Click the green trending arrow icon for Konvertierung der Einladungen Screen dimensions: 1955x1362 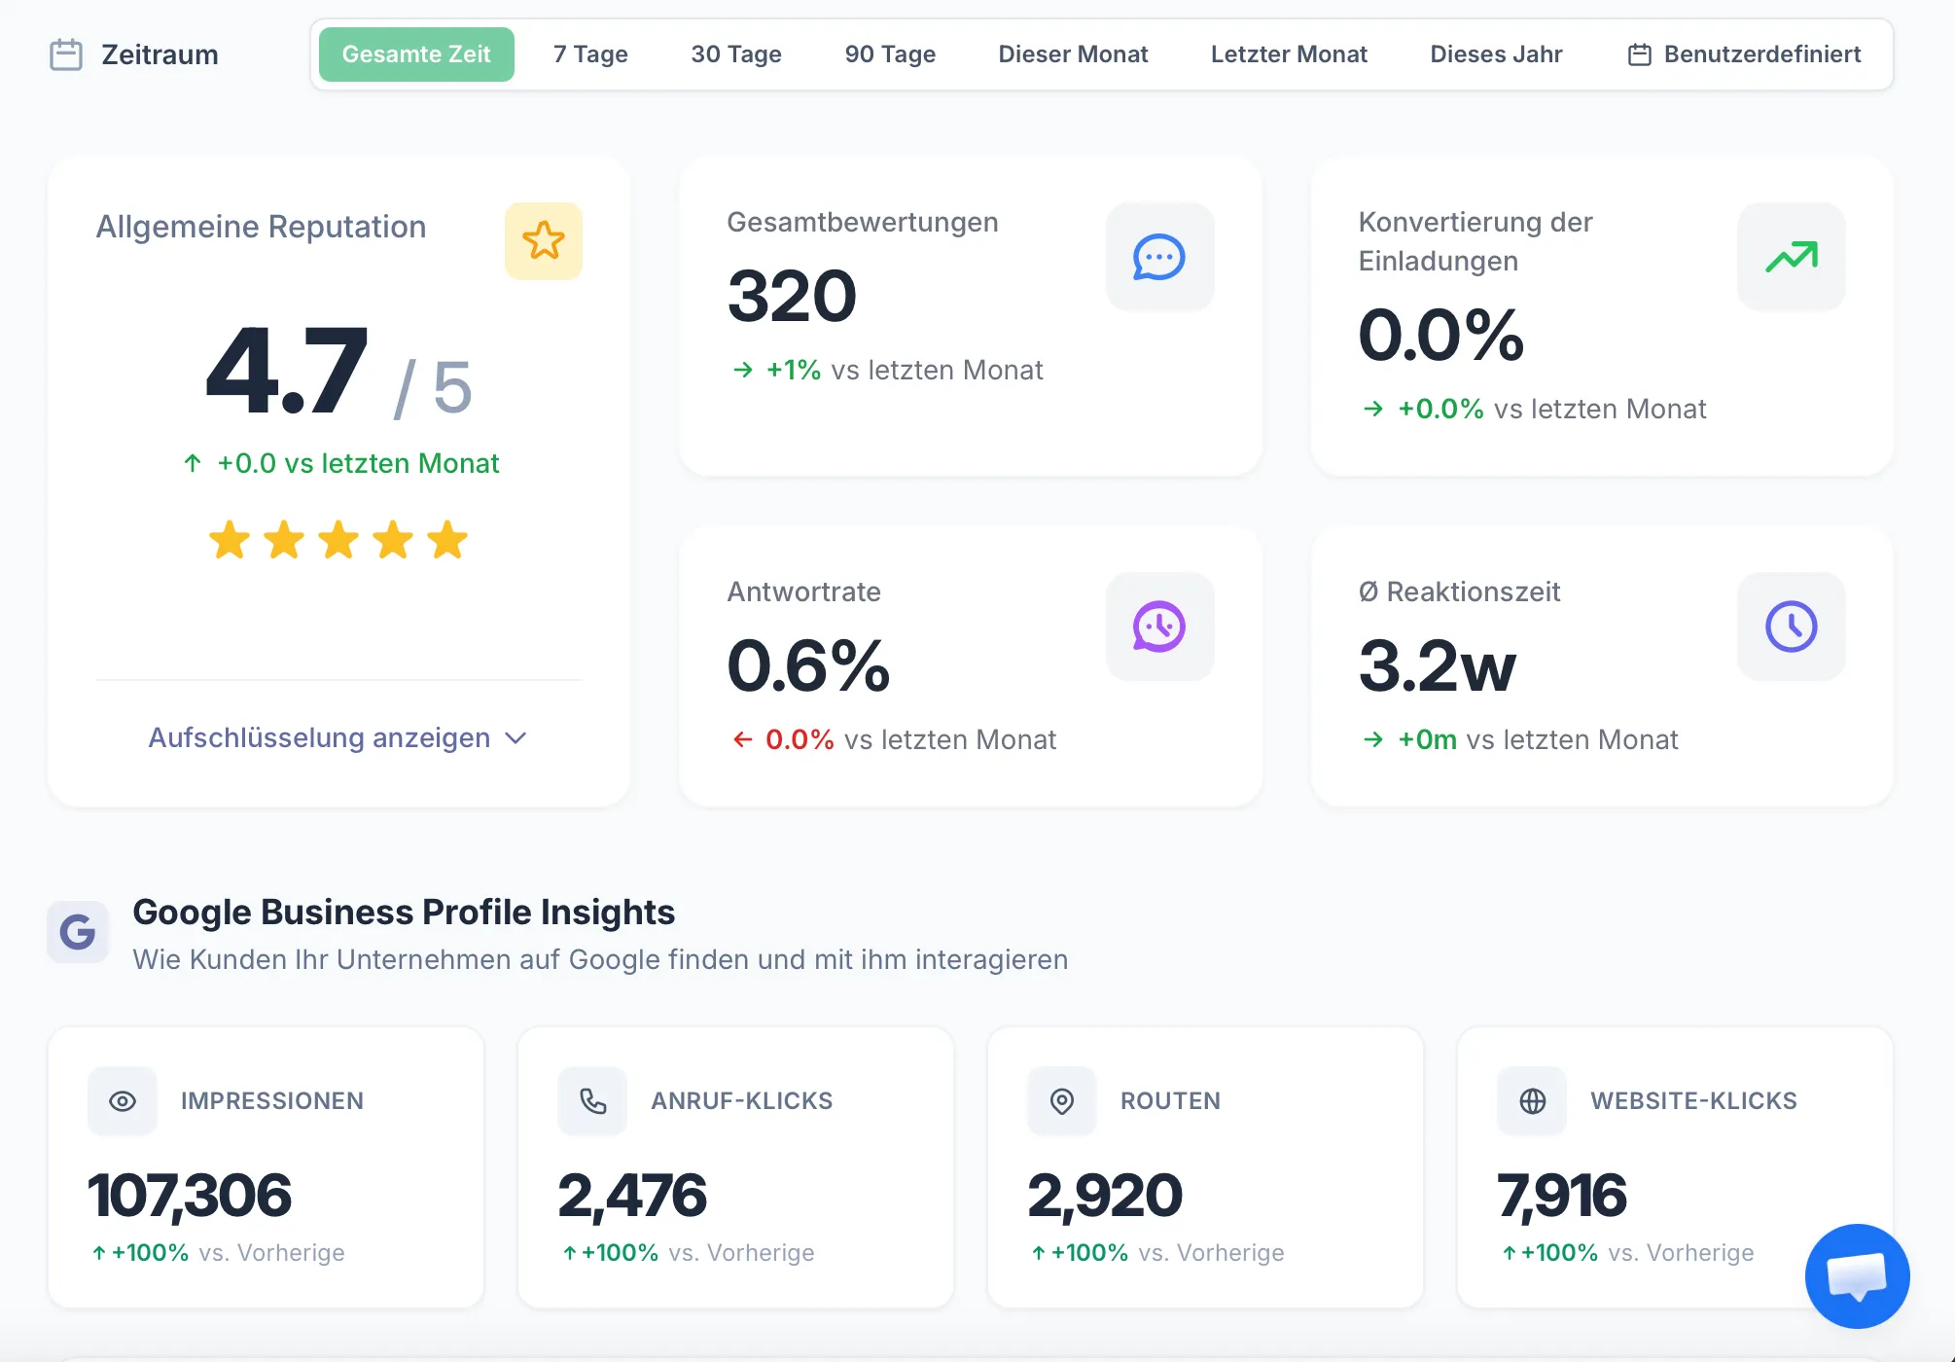pos(1790,257)
